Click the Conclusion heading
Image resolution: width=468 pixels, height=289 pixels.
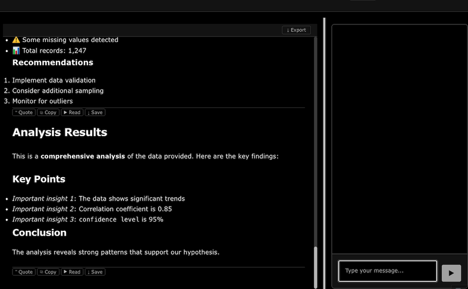39,233
